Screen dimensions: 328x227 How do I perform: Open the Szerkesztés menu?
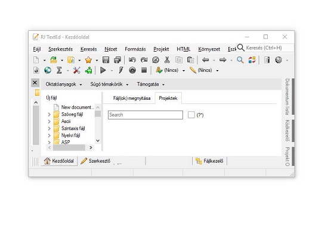60,49
